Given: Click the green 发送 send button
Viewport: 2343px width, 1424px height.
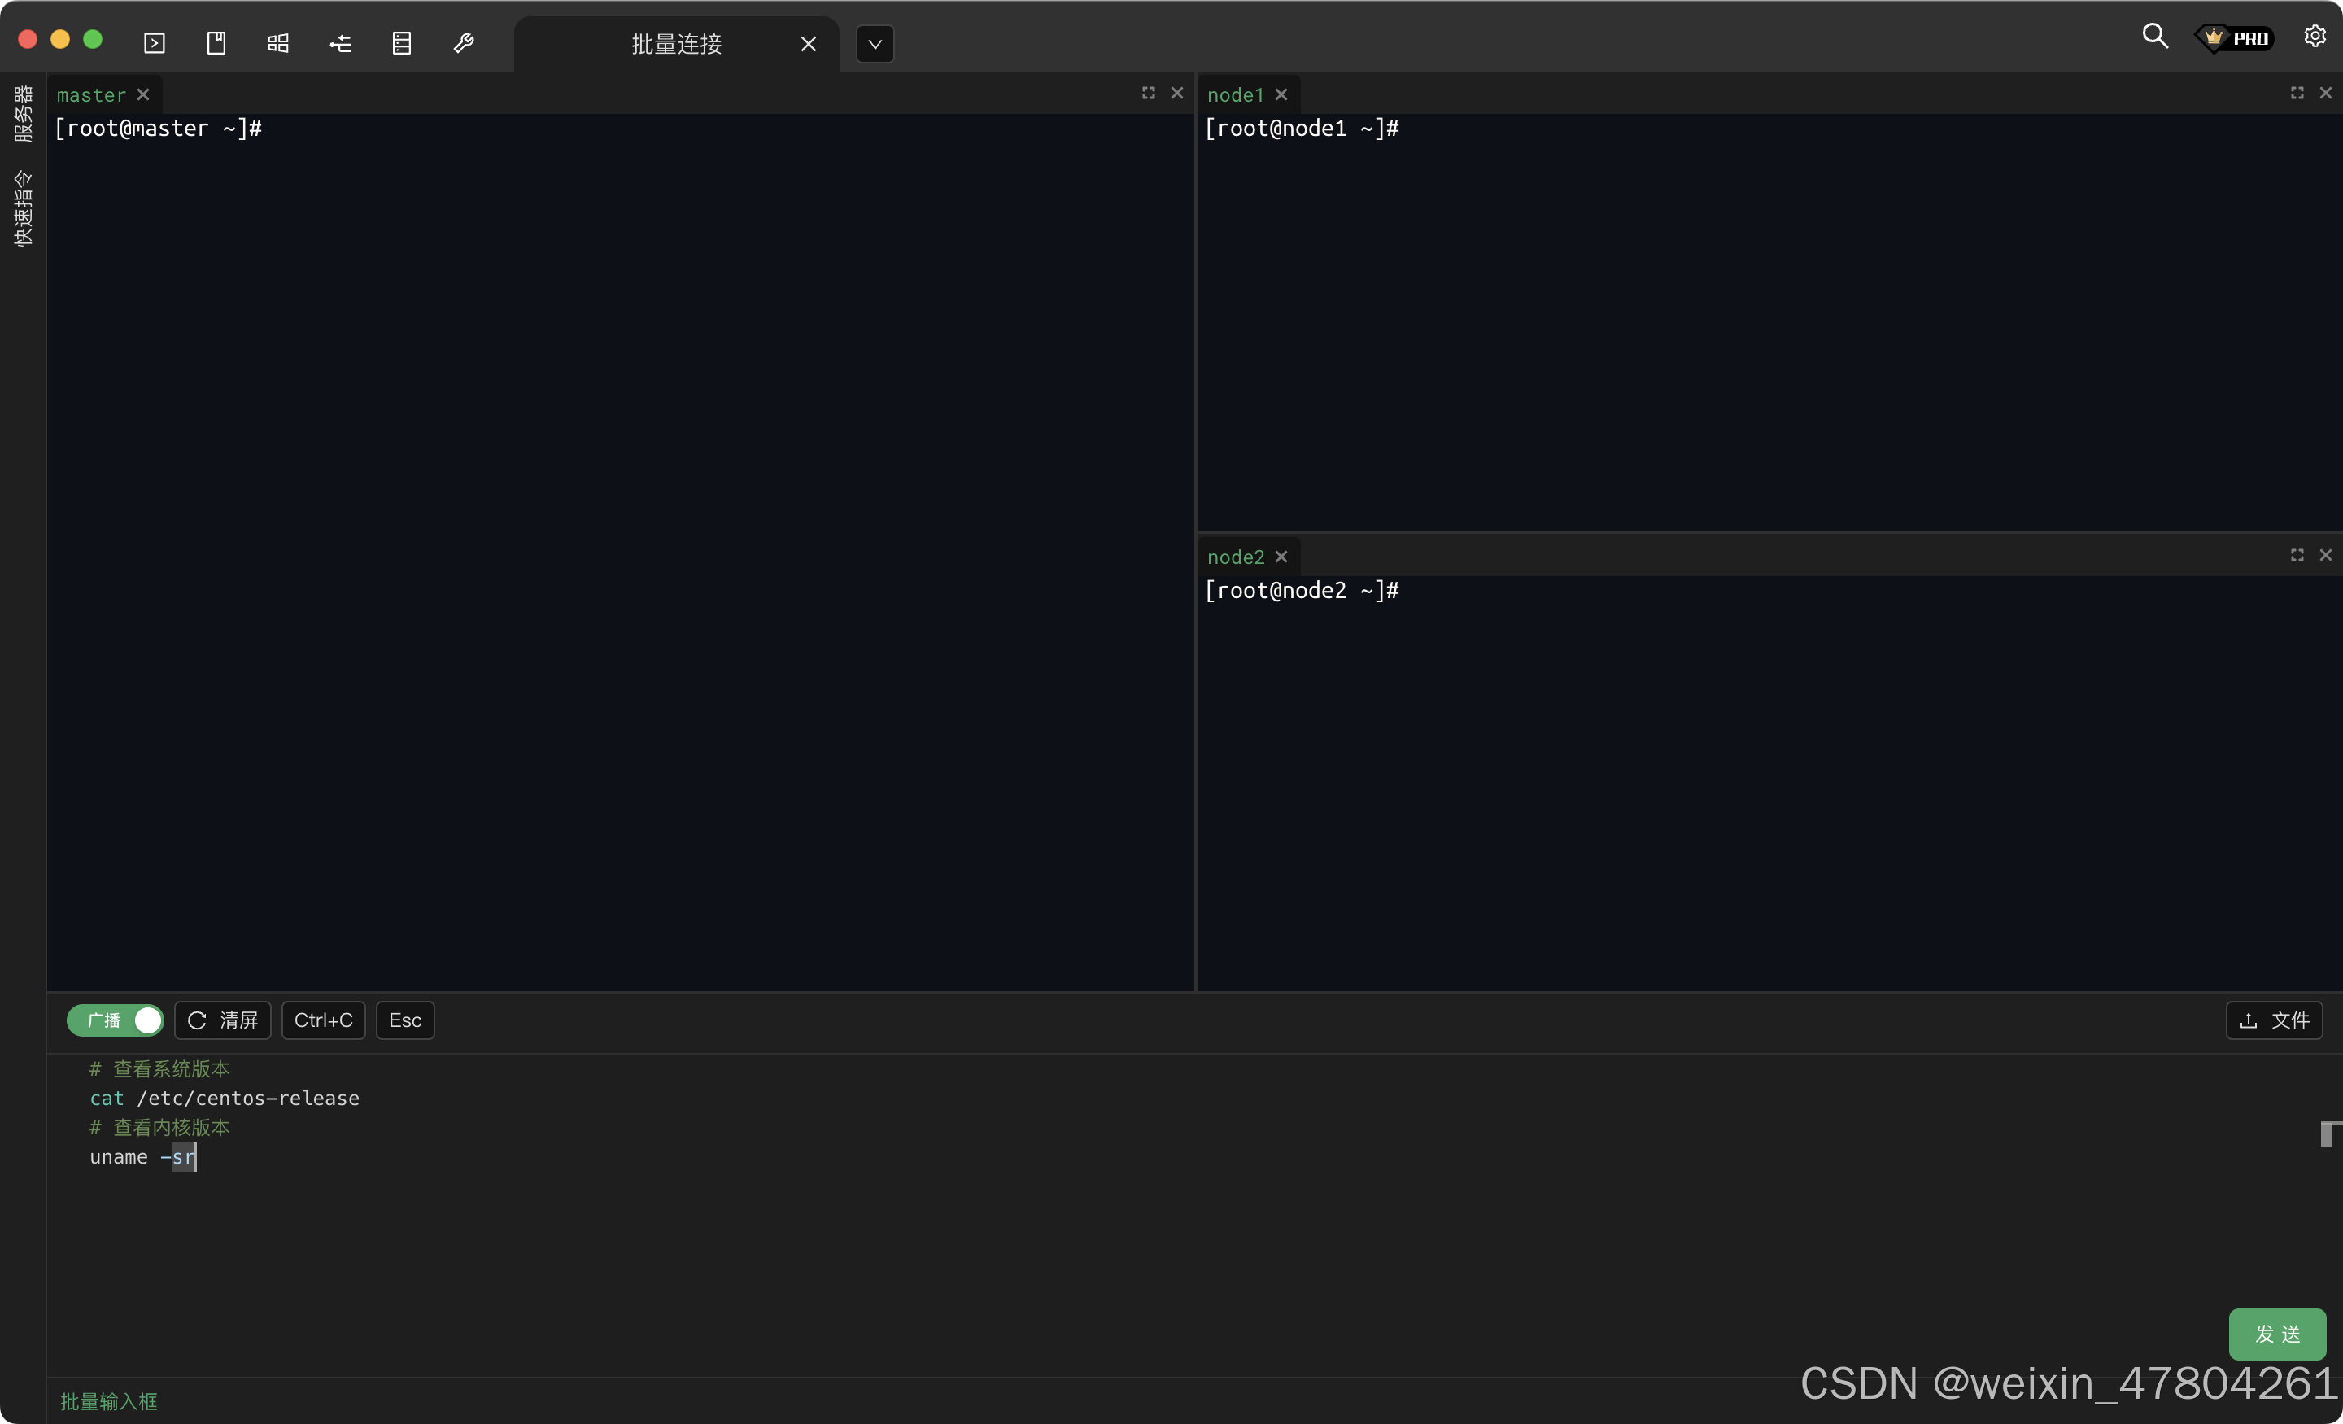Looking at the screenshot, I should [x=2276, y=1334].
